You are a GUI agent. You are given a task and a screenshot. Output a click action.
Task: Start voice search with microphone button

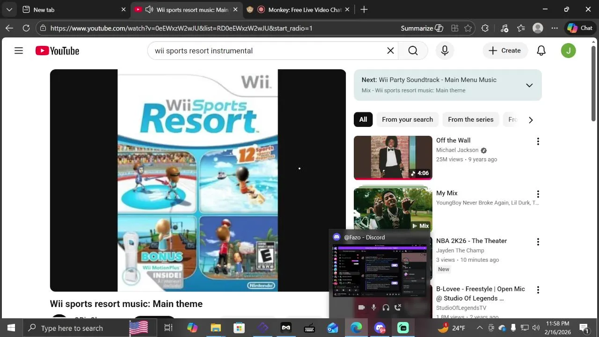point(445,51)
